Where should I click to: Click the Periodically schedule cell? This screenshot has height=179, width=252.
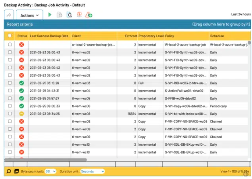(218, 106)
